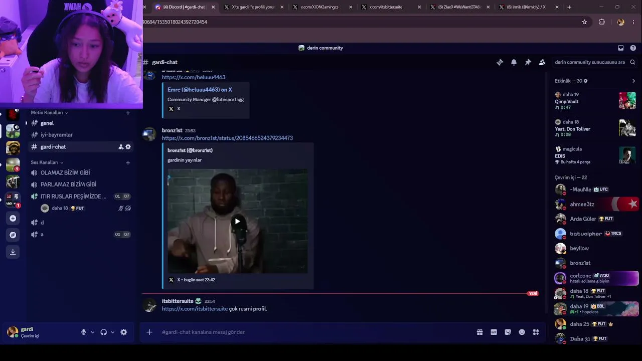Image resolution: width=642 pixels, height=361 pixels.
Task: Open the GIF picker
Action: tap(494, 332)
